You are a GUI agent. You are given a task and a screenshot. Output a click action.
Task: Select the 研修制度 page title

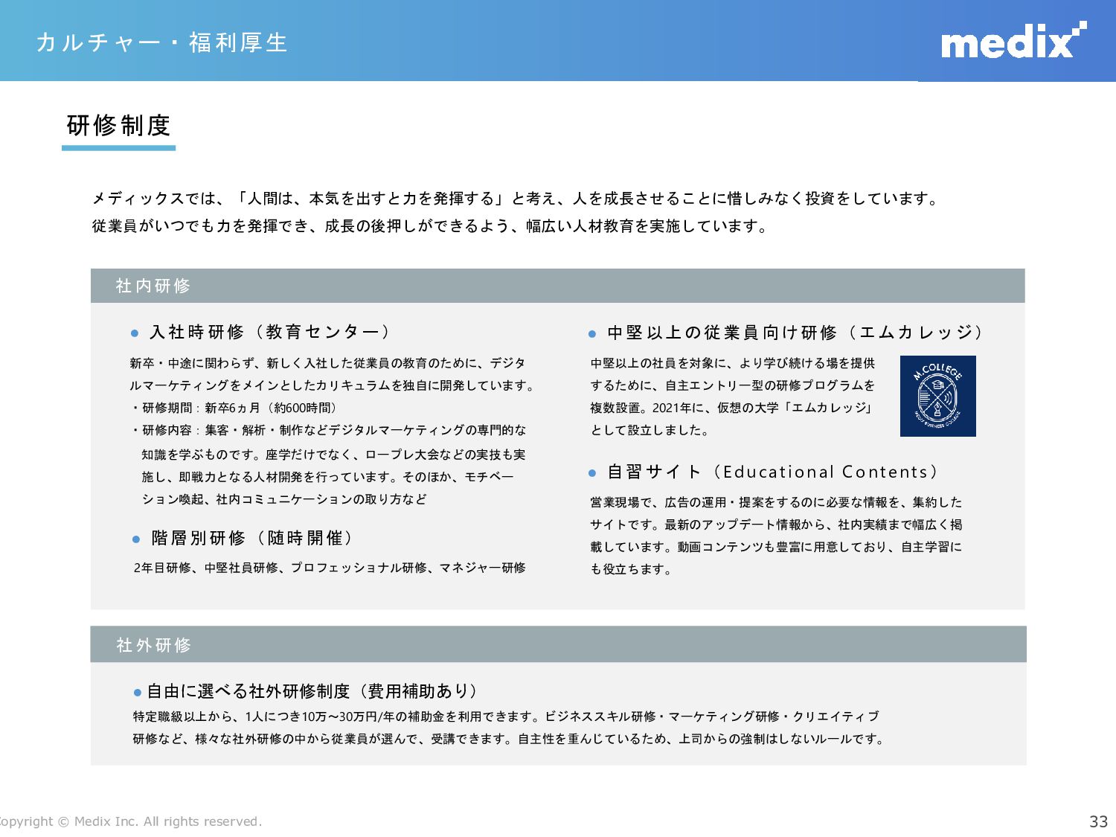(119, 125)
